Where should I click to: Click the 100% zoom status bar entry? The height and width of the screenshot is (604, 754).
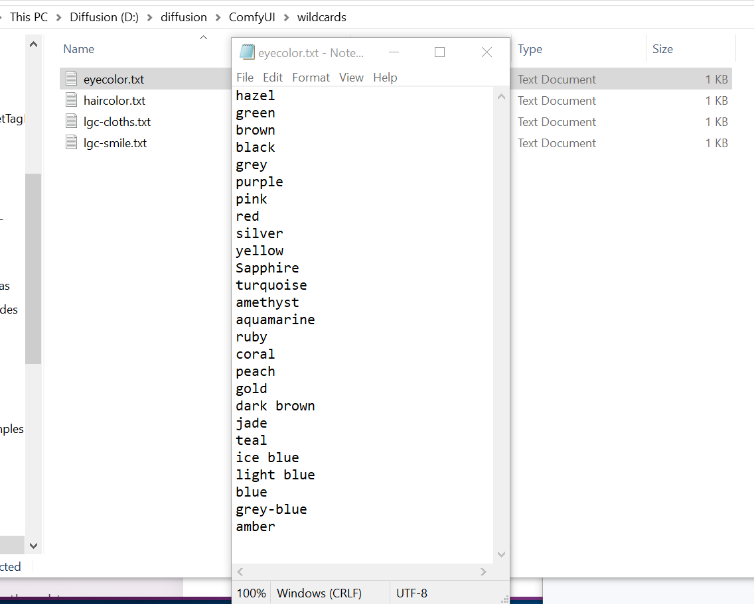click(x=251, y=593)
